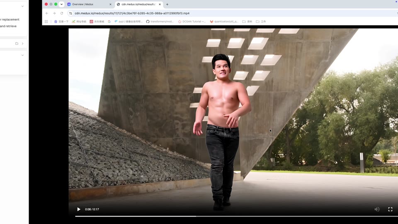
Task: Go forward to the next page
Action: click(x=54, y=13)
